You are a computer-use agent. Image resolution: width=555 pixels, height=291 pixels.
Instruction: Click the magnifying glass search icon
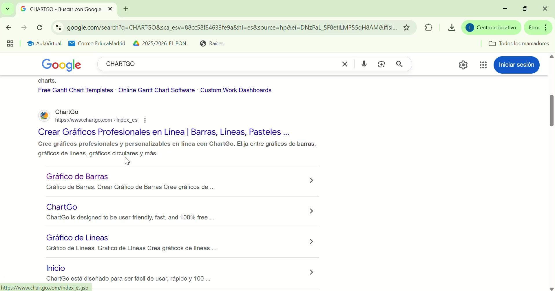point(400,64)
